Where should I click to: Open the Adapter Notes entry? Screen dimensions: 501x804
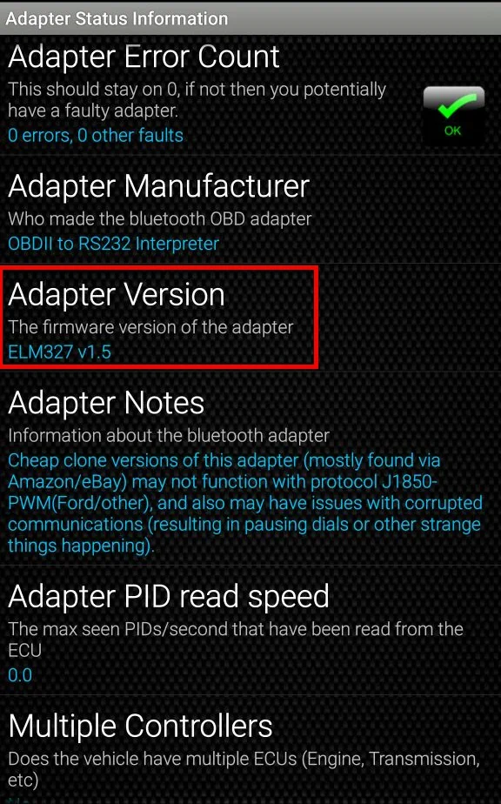[250, 468]
